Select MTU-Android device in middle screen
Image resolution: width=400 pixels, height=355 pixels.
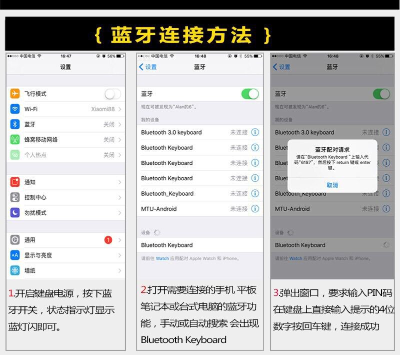point(199,209)
